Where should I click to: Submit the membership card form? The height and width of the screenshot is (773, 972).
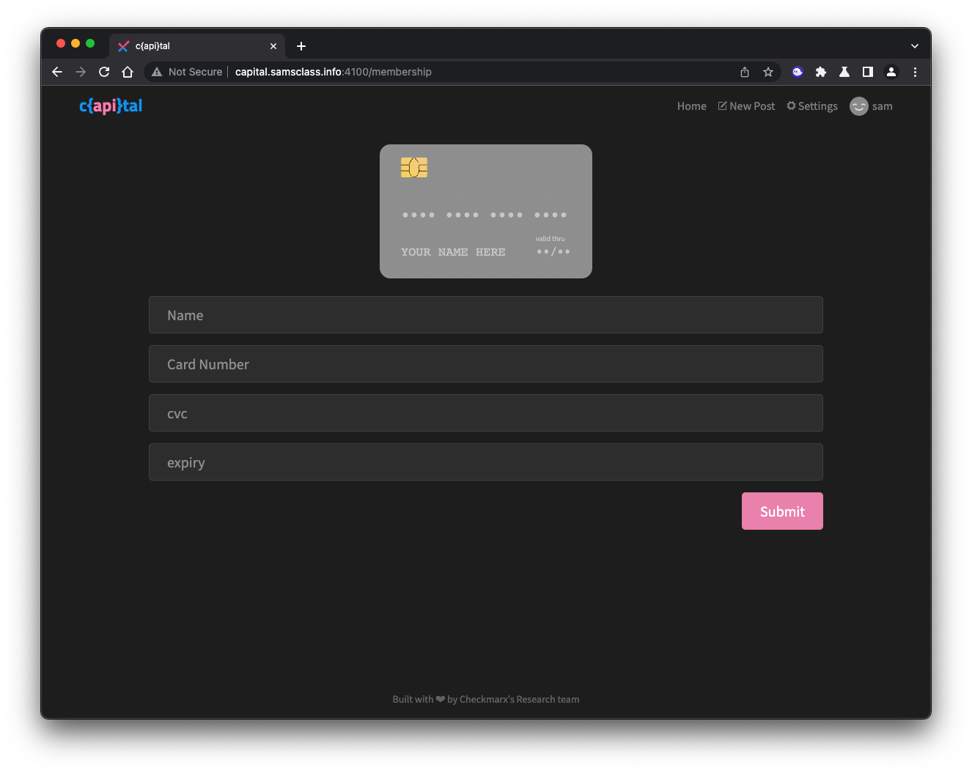pos(782,511)
